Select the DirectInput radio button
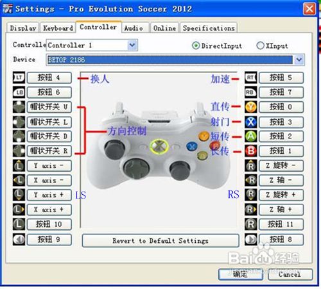This screenshot has height=289, width=321. pyautogui.click(x=196, y=45)
